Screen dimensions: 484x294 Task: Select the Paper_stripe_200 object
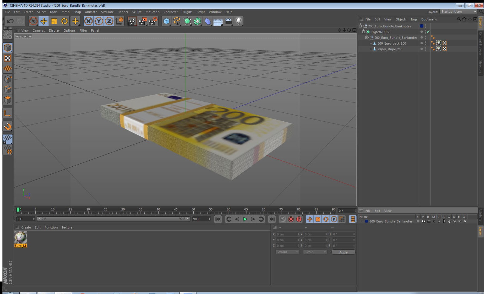click(390, 49)
